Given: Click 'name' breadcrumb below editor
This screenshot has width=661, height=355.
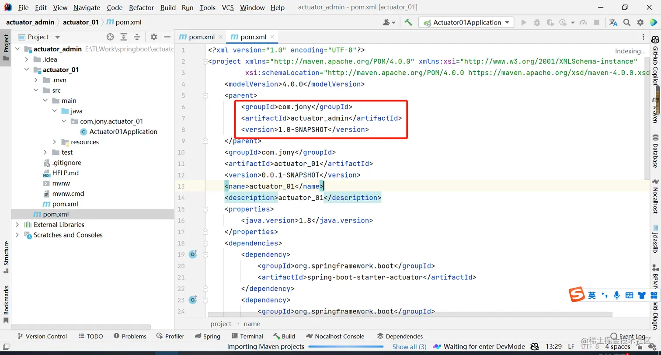Looking at the screenshot, I should [252, 324].
